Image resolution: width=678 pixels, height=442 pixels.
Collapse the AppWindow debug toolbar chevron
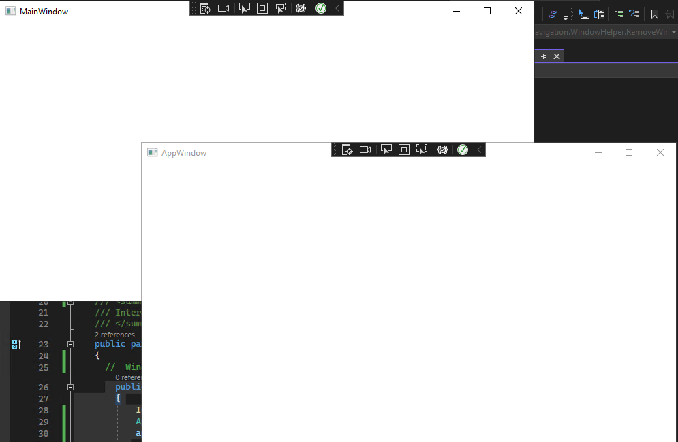click(479, 150)
